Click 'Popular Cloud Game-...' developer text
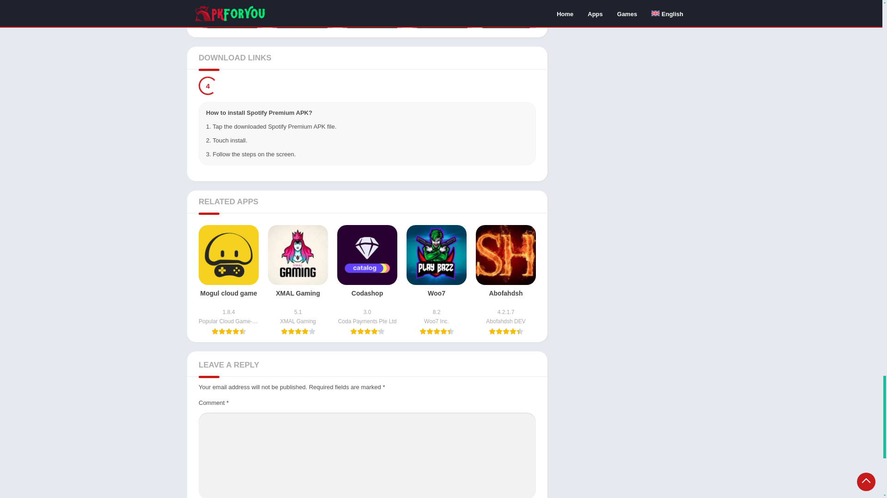The image size is (887, 498). (229, 321)
